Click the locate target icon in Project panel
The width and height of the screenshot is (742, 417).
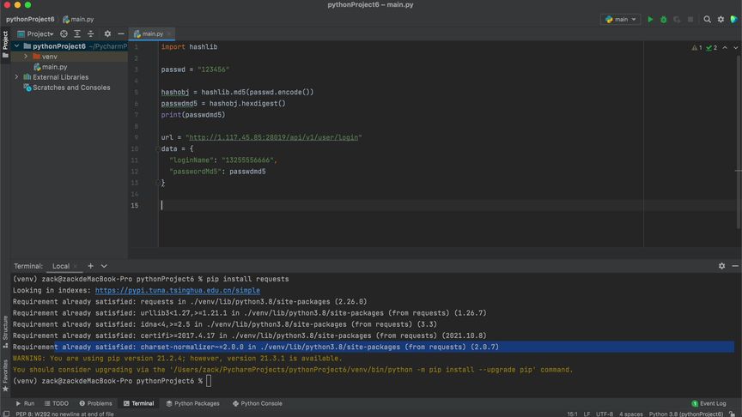pos(64,33)
